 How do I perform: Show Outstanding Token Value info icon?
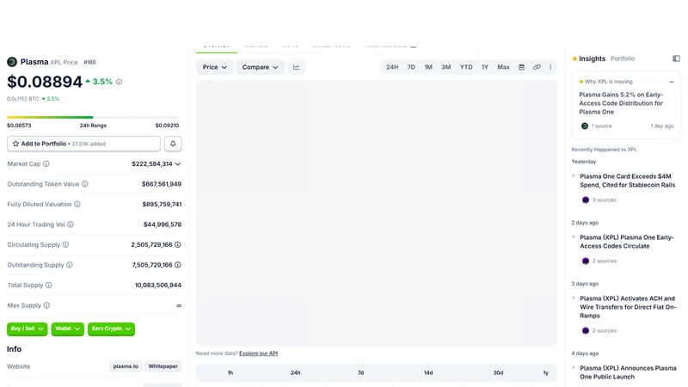tap(84, 184)
